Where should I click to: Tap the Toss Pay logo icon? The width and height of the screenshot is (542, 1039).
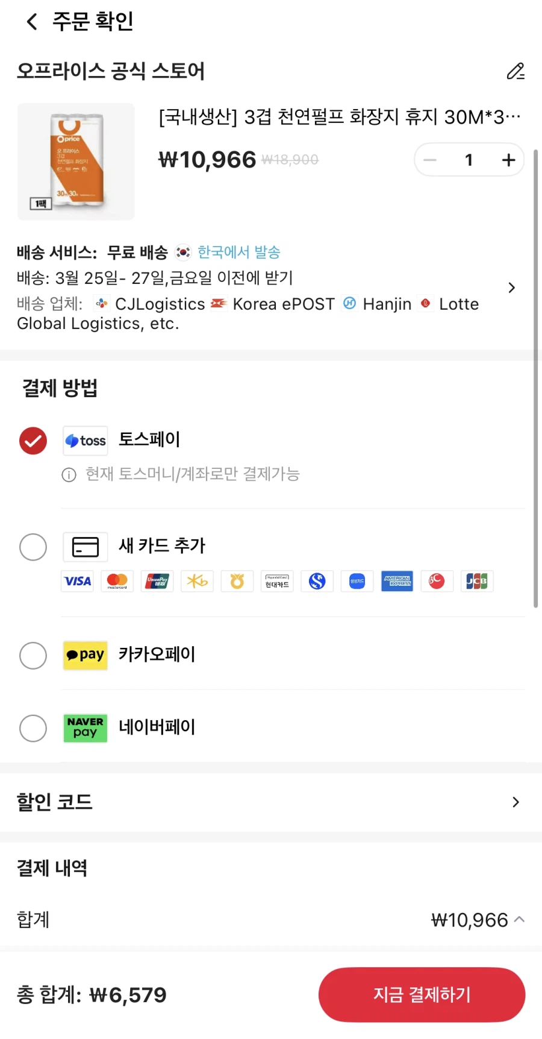86,441
